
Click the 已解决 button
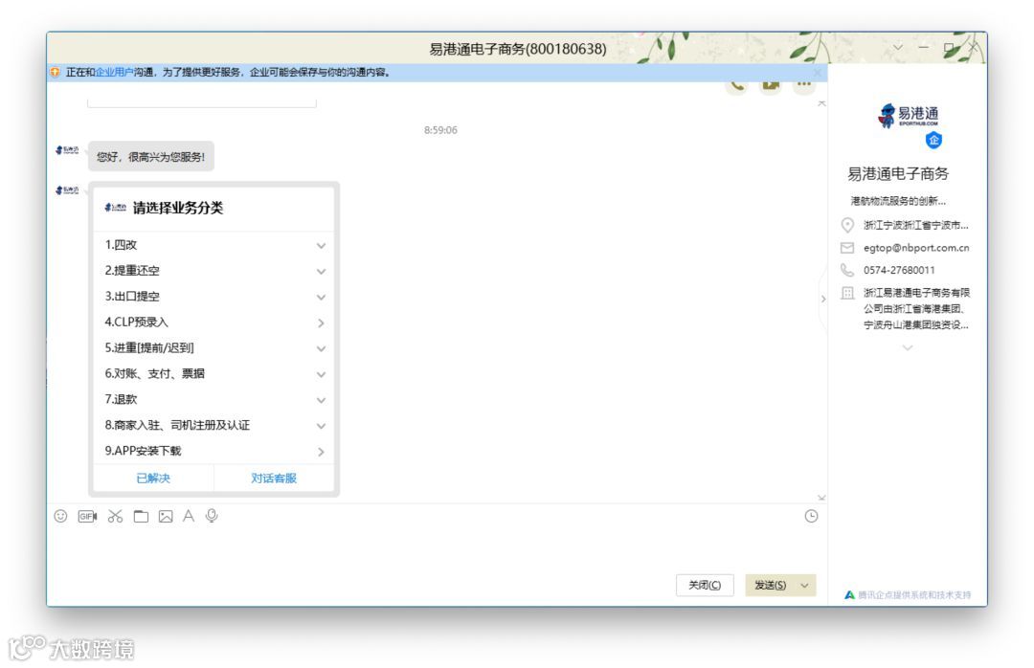153,479
